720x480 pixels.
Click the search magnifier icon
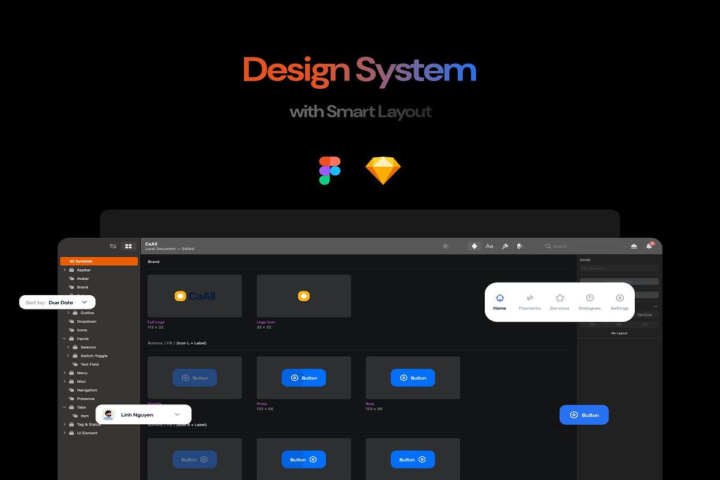point(548,246)
